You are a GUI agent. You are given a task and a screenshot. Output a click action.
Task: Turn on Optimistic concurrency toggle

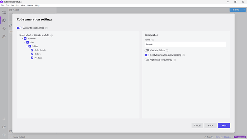147,60
